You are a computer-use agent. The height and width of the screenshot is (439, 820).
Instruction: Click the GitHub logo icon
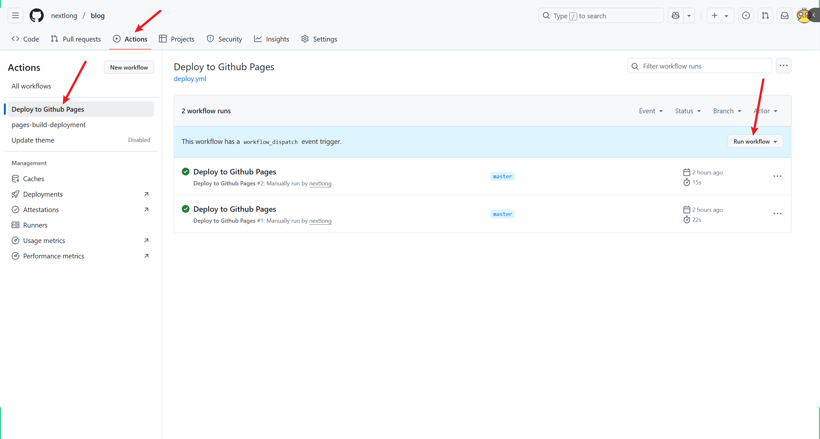coord(37,15)
